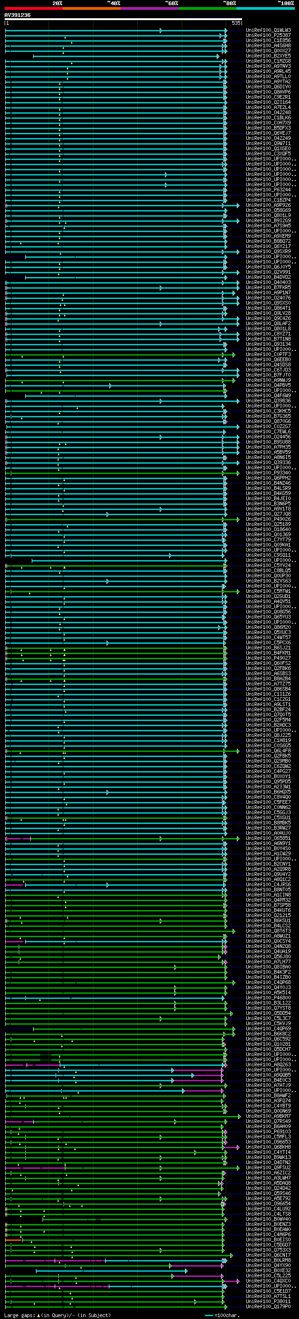The image size is (299, 1319).
Task: Select hit UniRef100_B0XE32
Action: tap(268, 1271)
